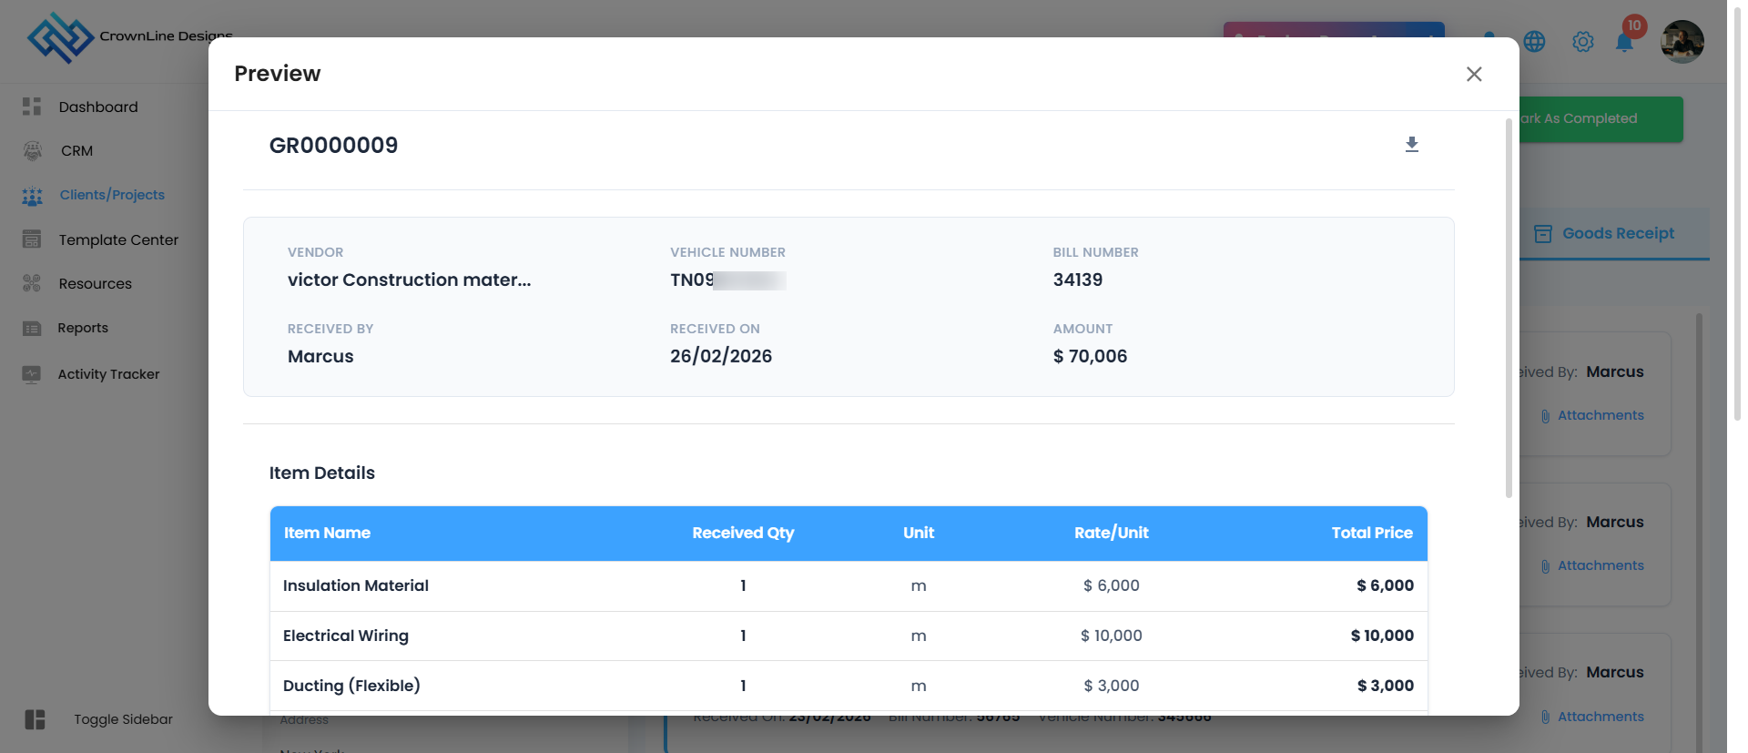Screen dimensions: 1748x753
Task: Download the GR0000009 receipt
Action: (1411, 145)
